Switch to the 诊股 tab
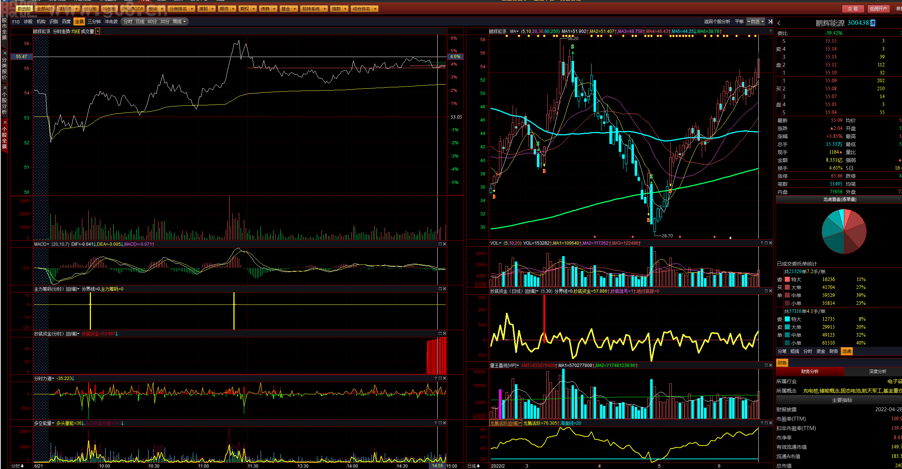Viewport: 902px width, 469px height. pyautogui.click(x=28, y=22)
